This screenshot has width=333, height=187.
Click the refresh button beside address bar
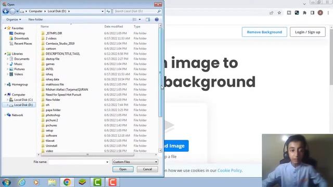[108, 11]
